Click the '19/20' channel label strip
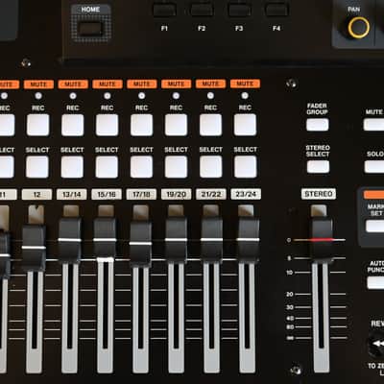384x384 pixels. [x=177, y=194]
